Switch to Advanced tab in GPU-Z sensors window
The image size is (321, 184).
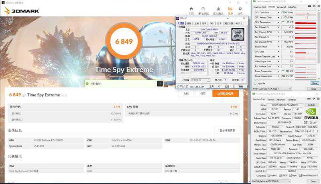(x=281, y=7)
